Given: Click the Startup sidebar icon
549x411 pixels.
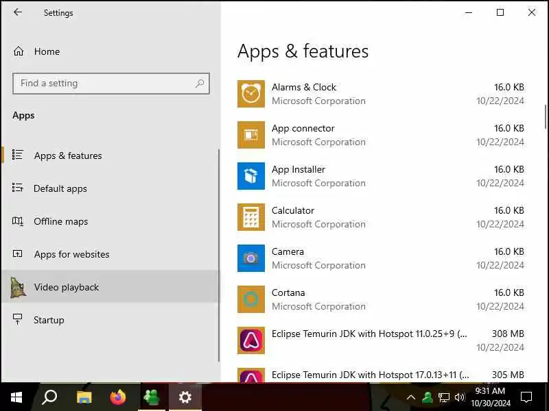Looking at the screenshot, I should [18, 319].
